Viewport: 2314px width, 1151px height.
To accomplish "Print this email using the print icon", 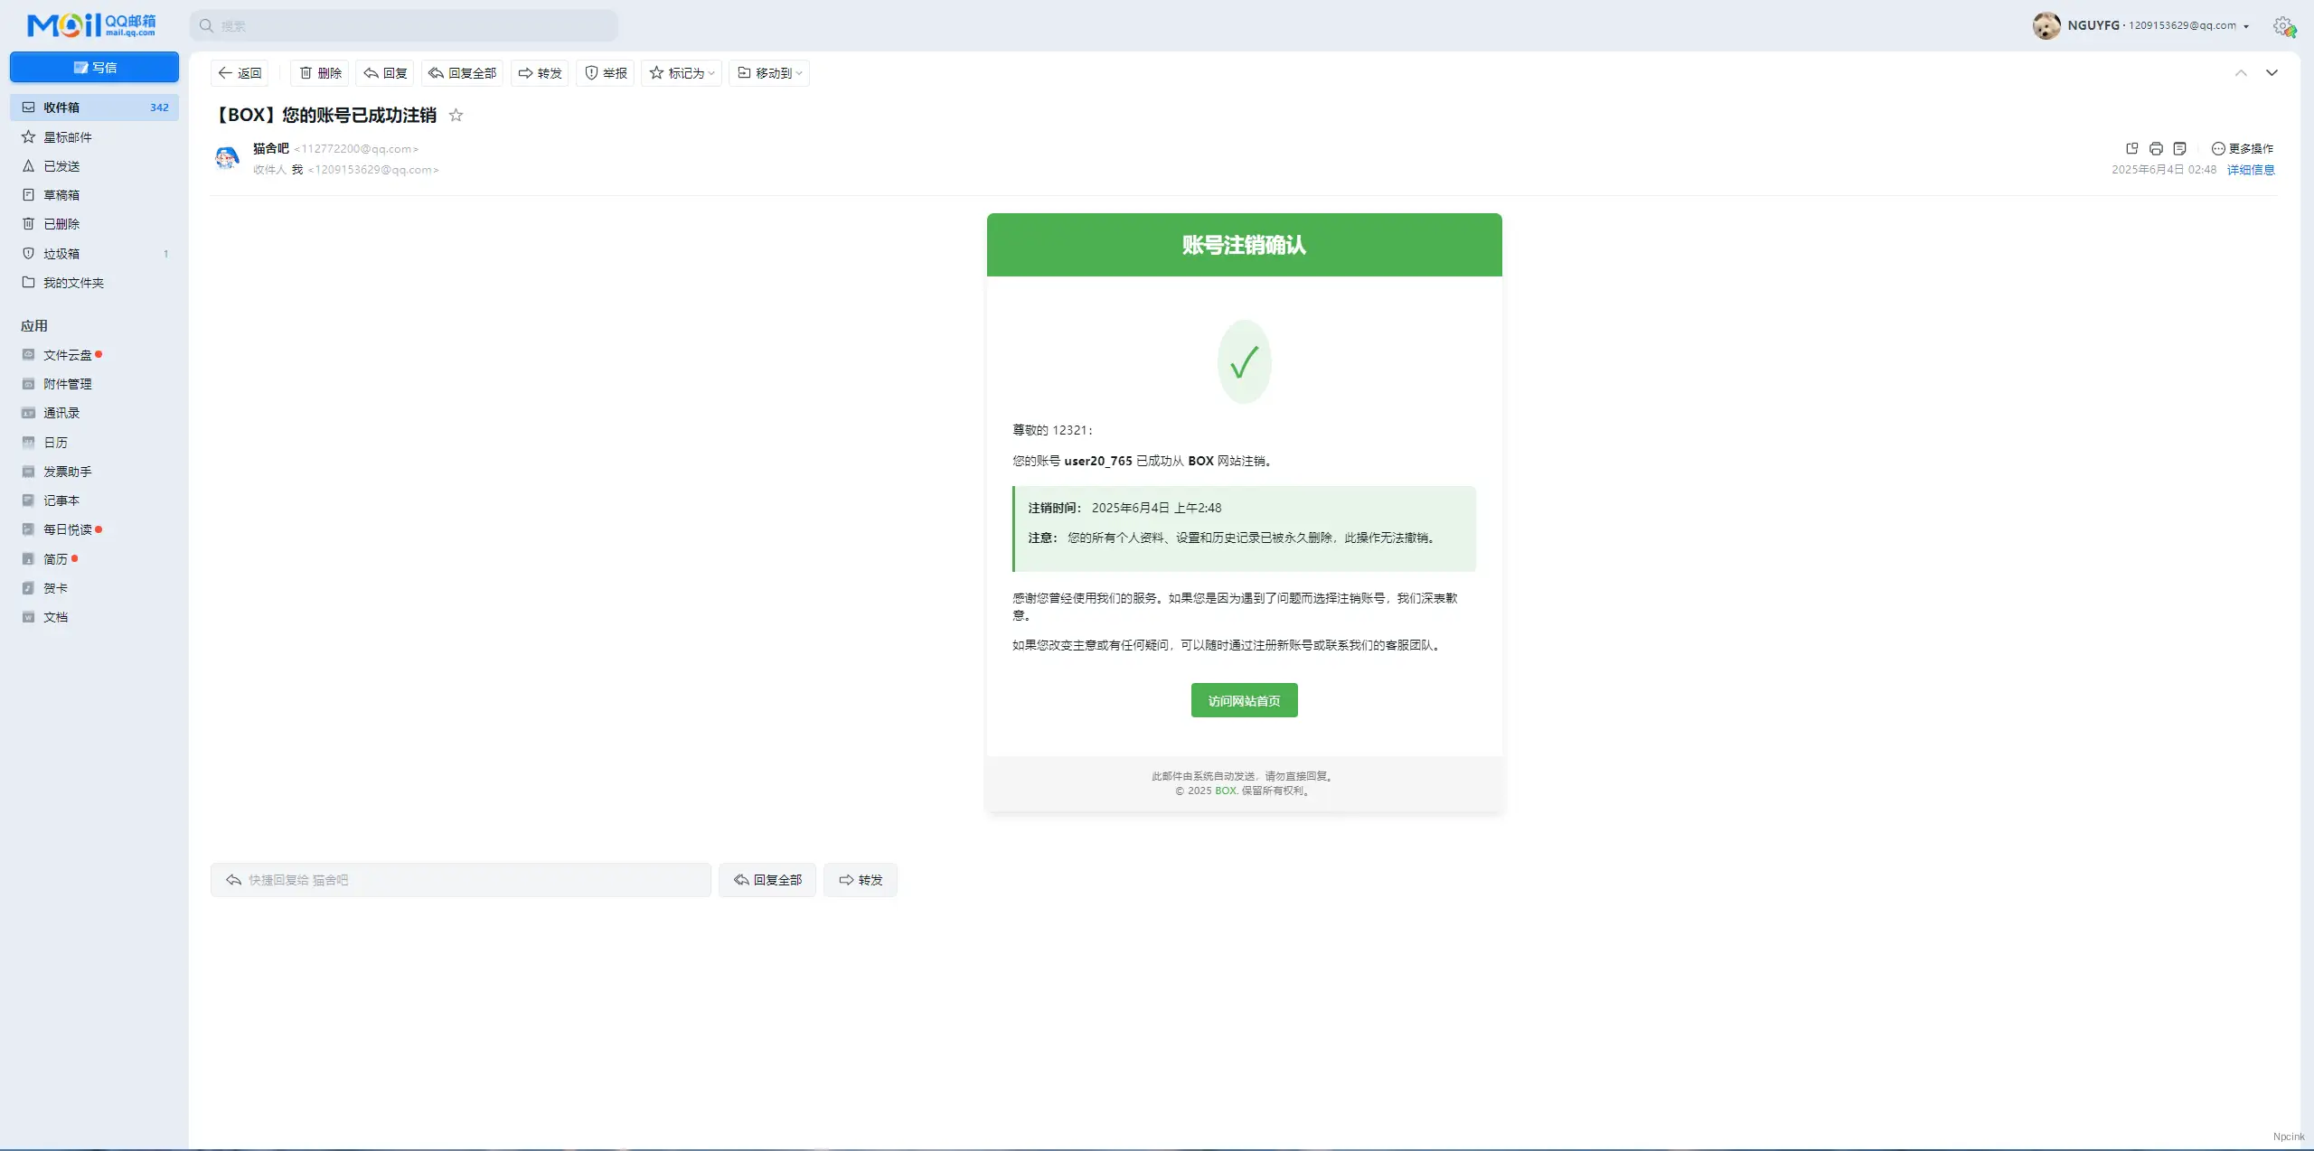I will click(2157, 148).
